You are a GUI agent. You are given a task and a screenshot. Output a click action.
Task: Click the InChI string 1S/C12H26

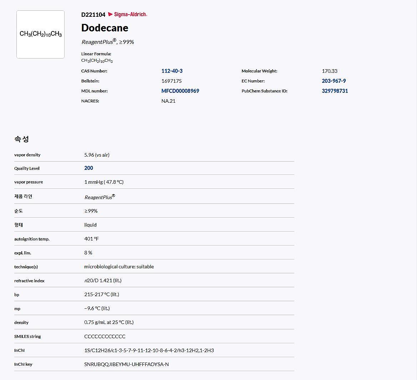[x=149, y=350]
